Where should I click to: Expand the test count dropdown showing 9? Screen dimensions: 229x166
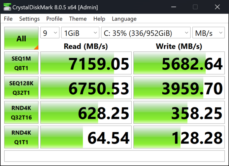point(50,33)
